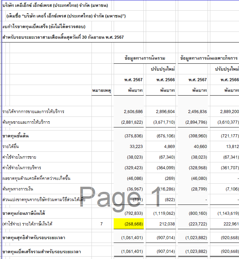239x259 pixels.
Task: Click income tax cell 212,038
Action: coord(167,224)
